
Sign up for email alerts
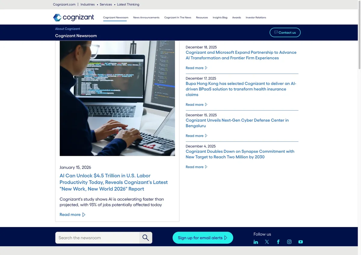pyautogui.click(x=203, y=238)
